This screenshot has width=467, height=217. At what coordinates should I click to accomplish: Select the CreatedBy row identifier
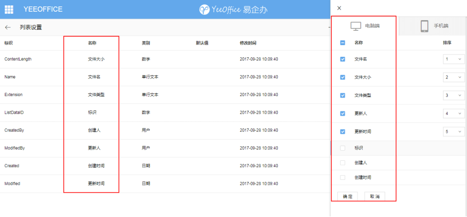click(14, 130)
